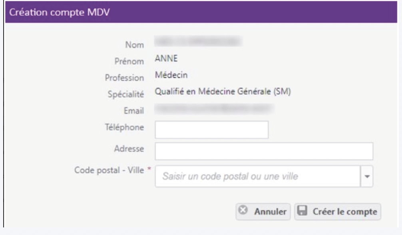Confirm with the Créer le compte button

(337, 212)
